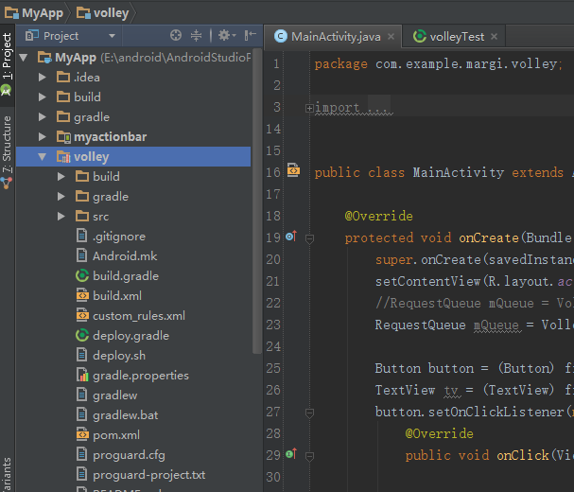Click the pom.xml file icon
574x492 pixels.
(x=82, y=434)
